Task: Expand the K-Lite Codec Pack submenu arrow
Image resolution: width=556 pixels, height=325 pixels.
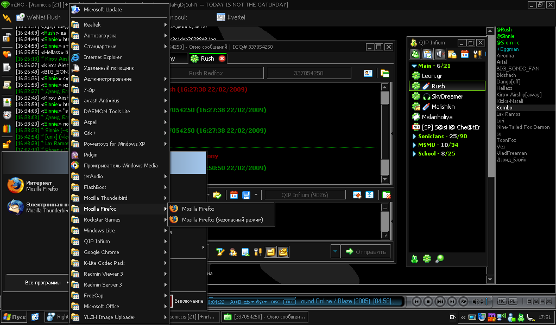Action: [x=166, y=263]
